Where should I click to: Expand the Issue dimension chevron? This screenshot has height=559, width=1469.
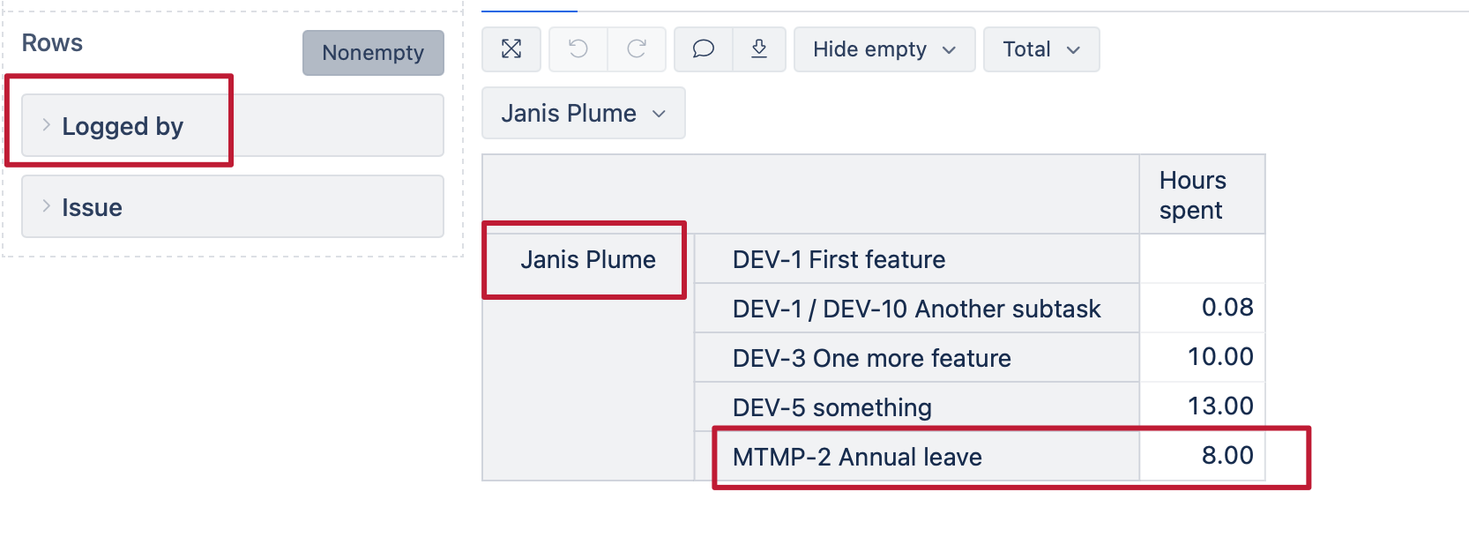pos(47,206)
